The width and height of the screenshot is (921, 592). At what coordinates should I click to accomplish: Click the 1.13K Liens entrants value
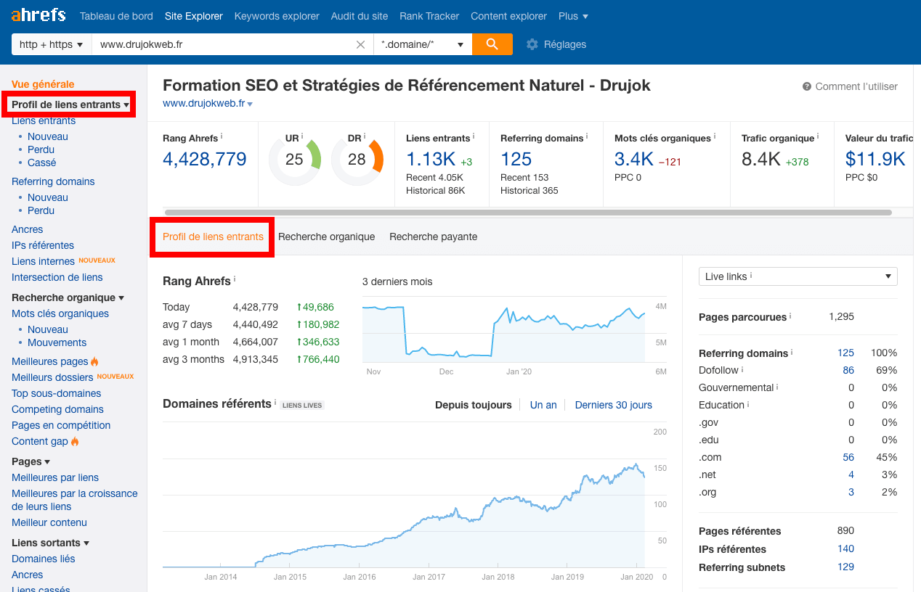[x=431, y=159]
